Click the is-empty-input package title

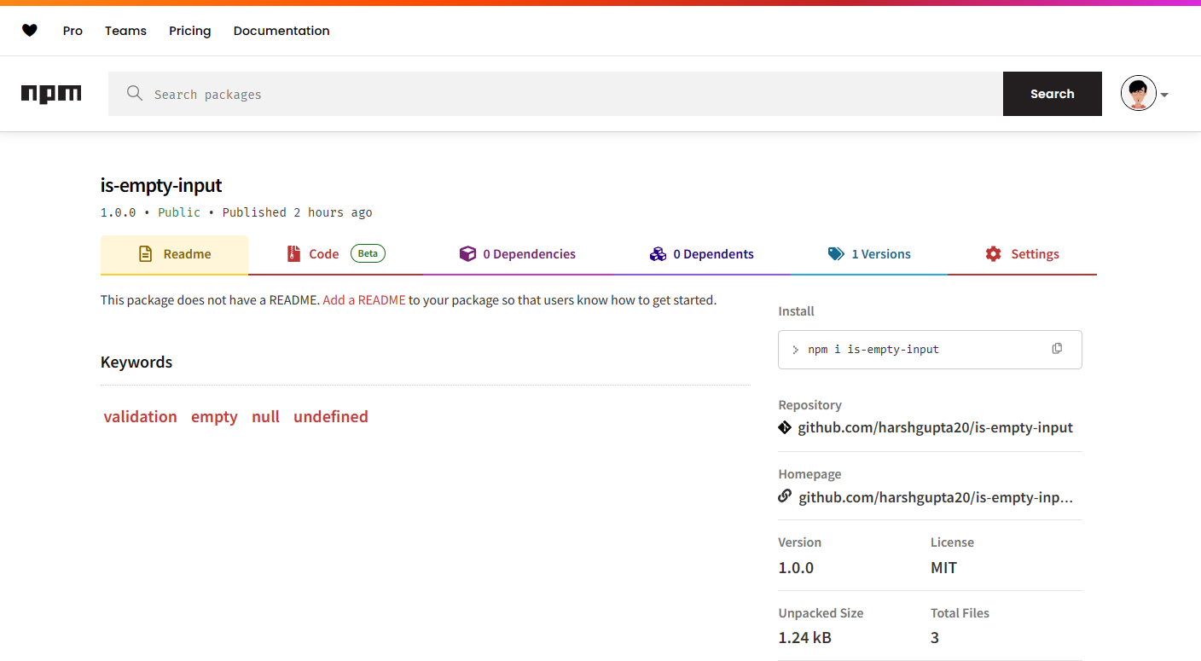point(161,185)
